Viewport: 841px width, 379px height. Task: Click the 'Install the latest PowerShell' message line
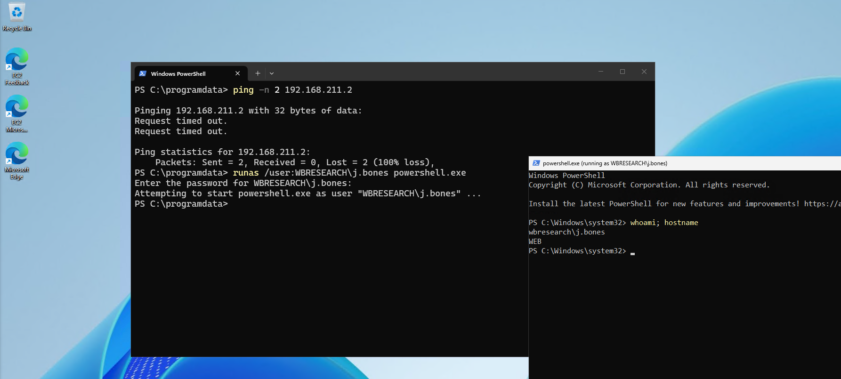[685, 204]
